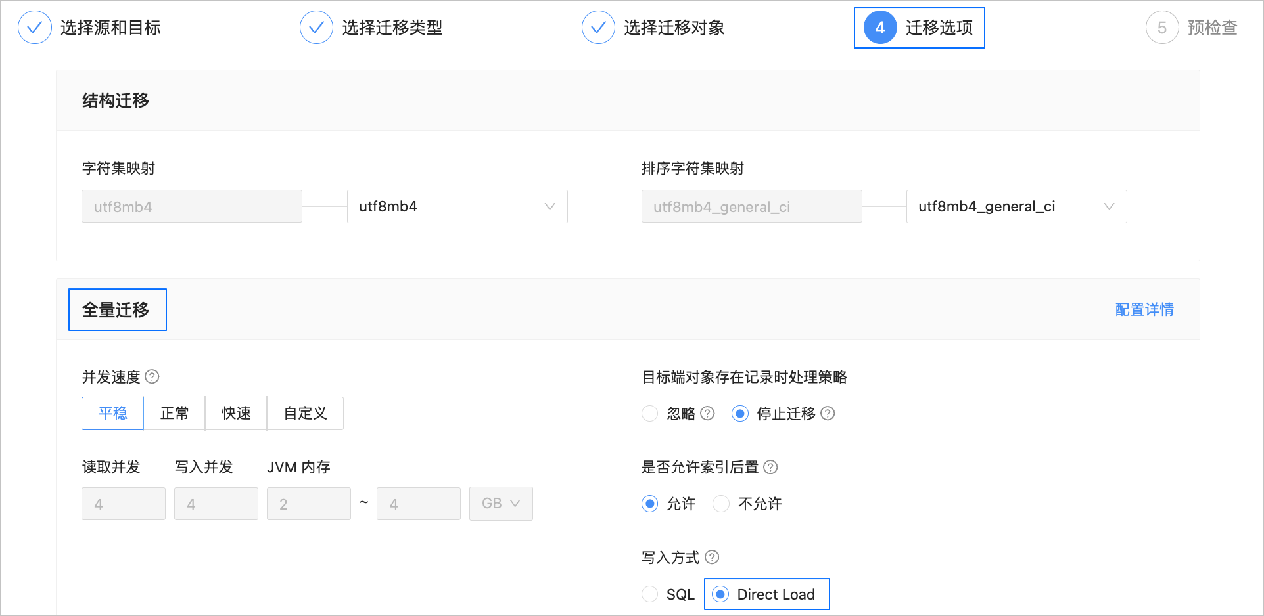Viewport: 1264px width, 616px height.
Task: Switch concurrency speed to 正常
Action: [x=174, y=413]
